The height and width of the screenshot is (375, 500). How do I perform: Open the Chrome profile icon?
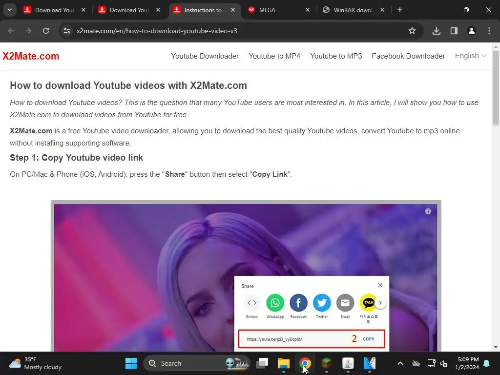[472, 31]
